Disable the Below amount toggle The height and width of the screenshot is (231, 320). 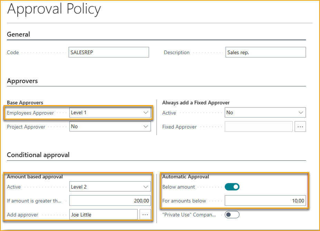point(232,187)
